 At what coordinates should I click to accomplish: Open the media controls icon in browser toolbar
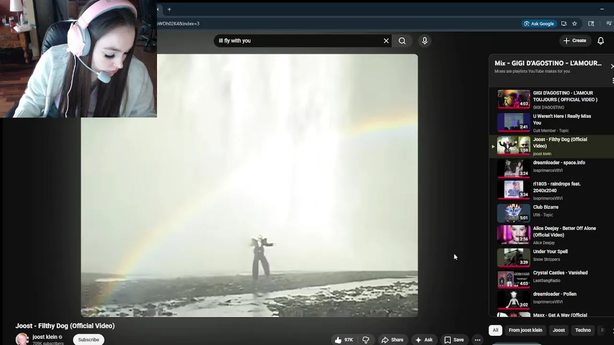[610, 23]
